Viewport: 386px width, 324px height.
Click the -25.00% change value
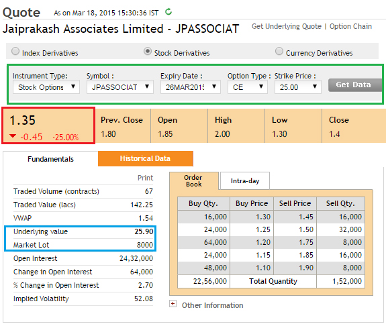(66, 137)
